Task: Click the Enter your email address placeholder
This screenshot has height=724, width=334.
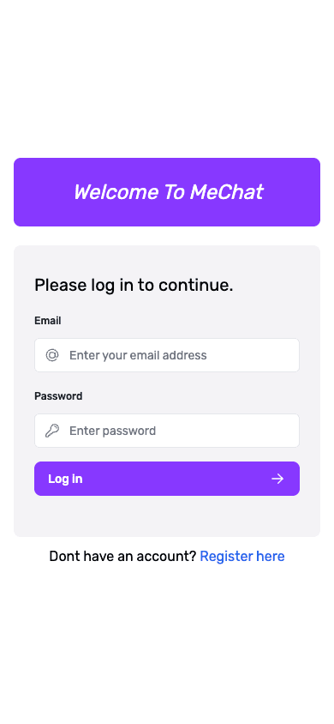Action: coord(138,355)
